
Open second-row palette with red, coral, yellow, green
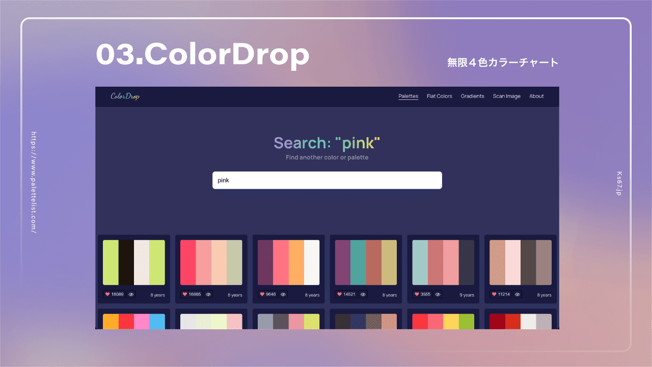point(443,321)
